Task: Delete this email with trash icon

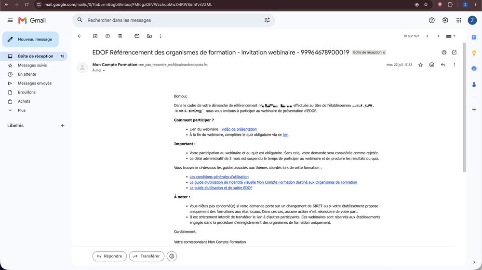Action: (x=120, y=36)
